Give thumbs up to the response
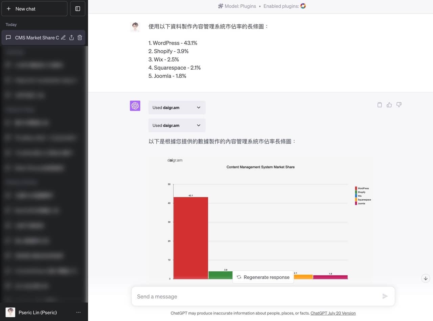This screenshot has height=321, width=433. pyautogui.click(x=389, y=105)
